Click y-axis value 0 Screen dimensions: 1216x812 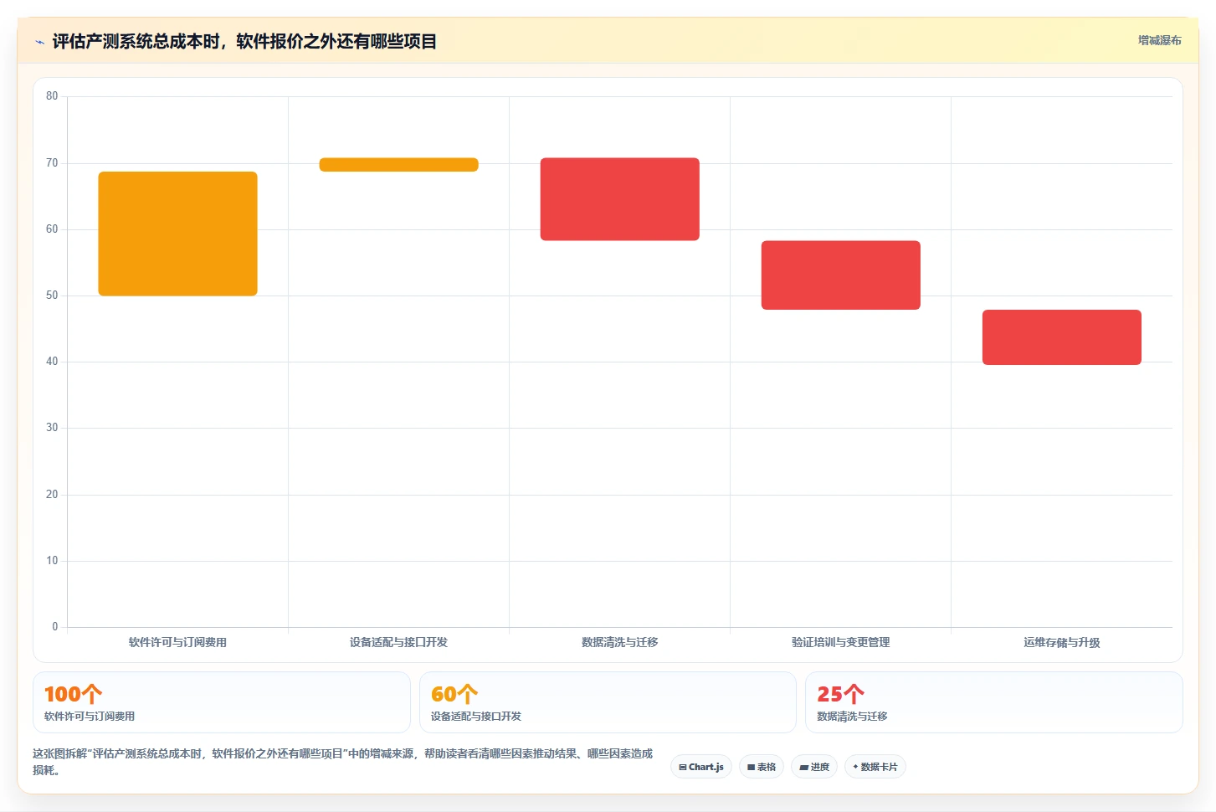(55, 626)
